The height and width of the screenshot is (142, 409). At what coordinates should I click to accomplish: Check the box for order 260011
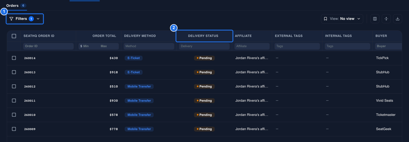(14, 101)
